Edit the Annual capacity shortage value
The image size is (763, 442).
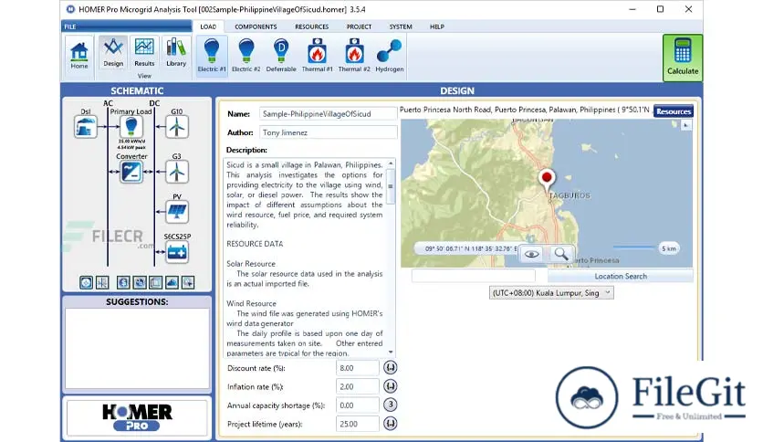pyautogui.click(x=357, y=405)
